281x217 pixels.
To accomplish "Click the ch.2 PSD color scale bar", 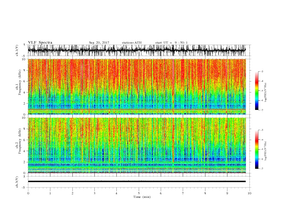I will (257, 149).
